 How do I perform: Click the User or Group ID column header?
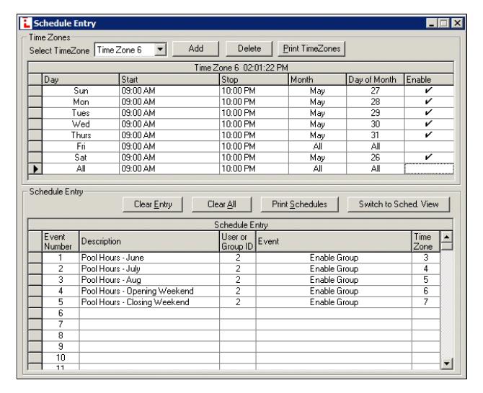pyautogui.click(x=237, y=241)
